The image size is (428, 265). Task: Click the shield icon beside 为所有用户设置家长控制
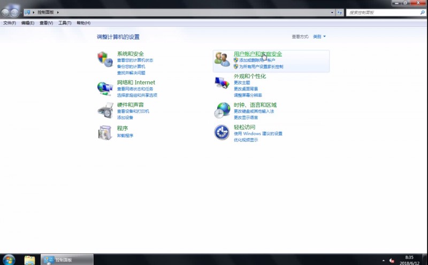click(x=236, y=66)
